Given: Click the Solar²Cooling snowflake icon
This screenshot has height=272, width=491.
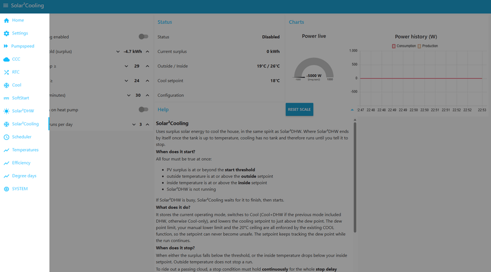Looking at the screenshot, I should (x=6, y=124).
